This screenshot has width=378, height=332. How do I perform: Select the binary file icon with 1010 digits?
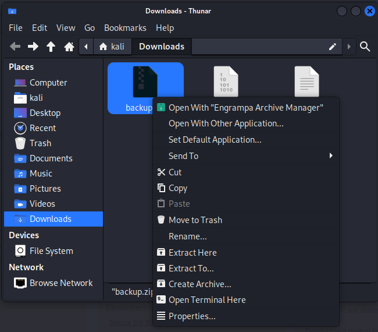point(226,82)
